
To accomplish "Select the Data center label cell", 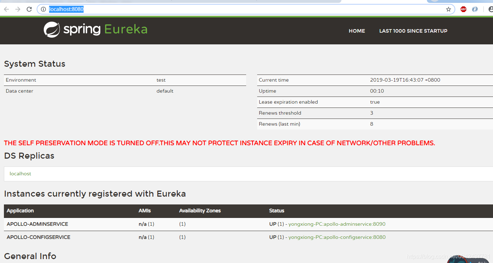I will (x=20, y=91).
